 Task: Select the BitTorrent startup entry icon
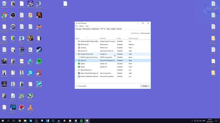click(x=79, y=44)
